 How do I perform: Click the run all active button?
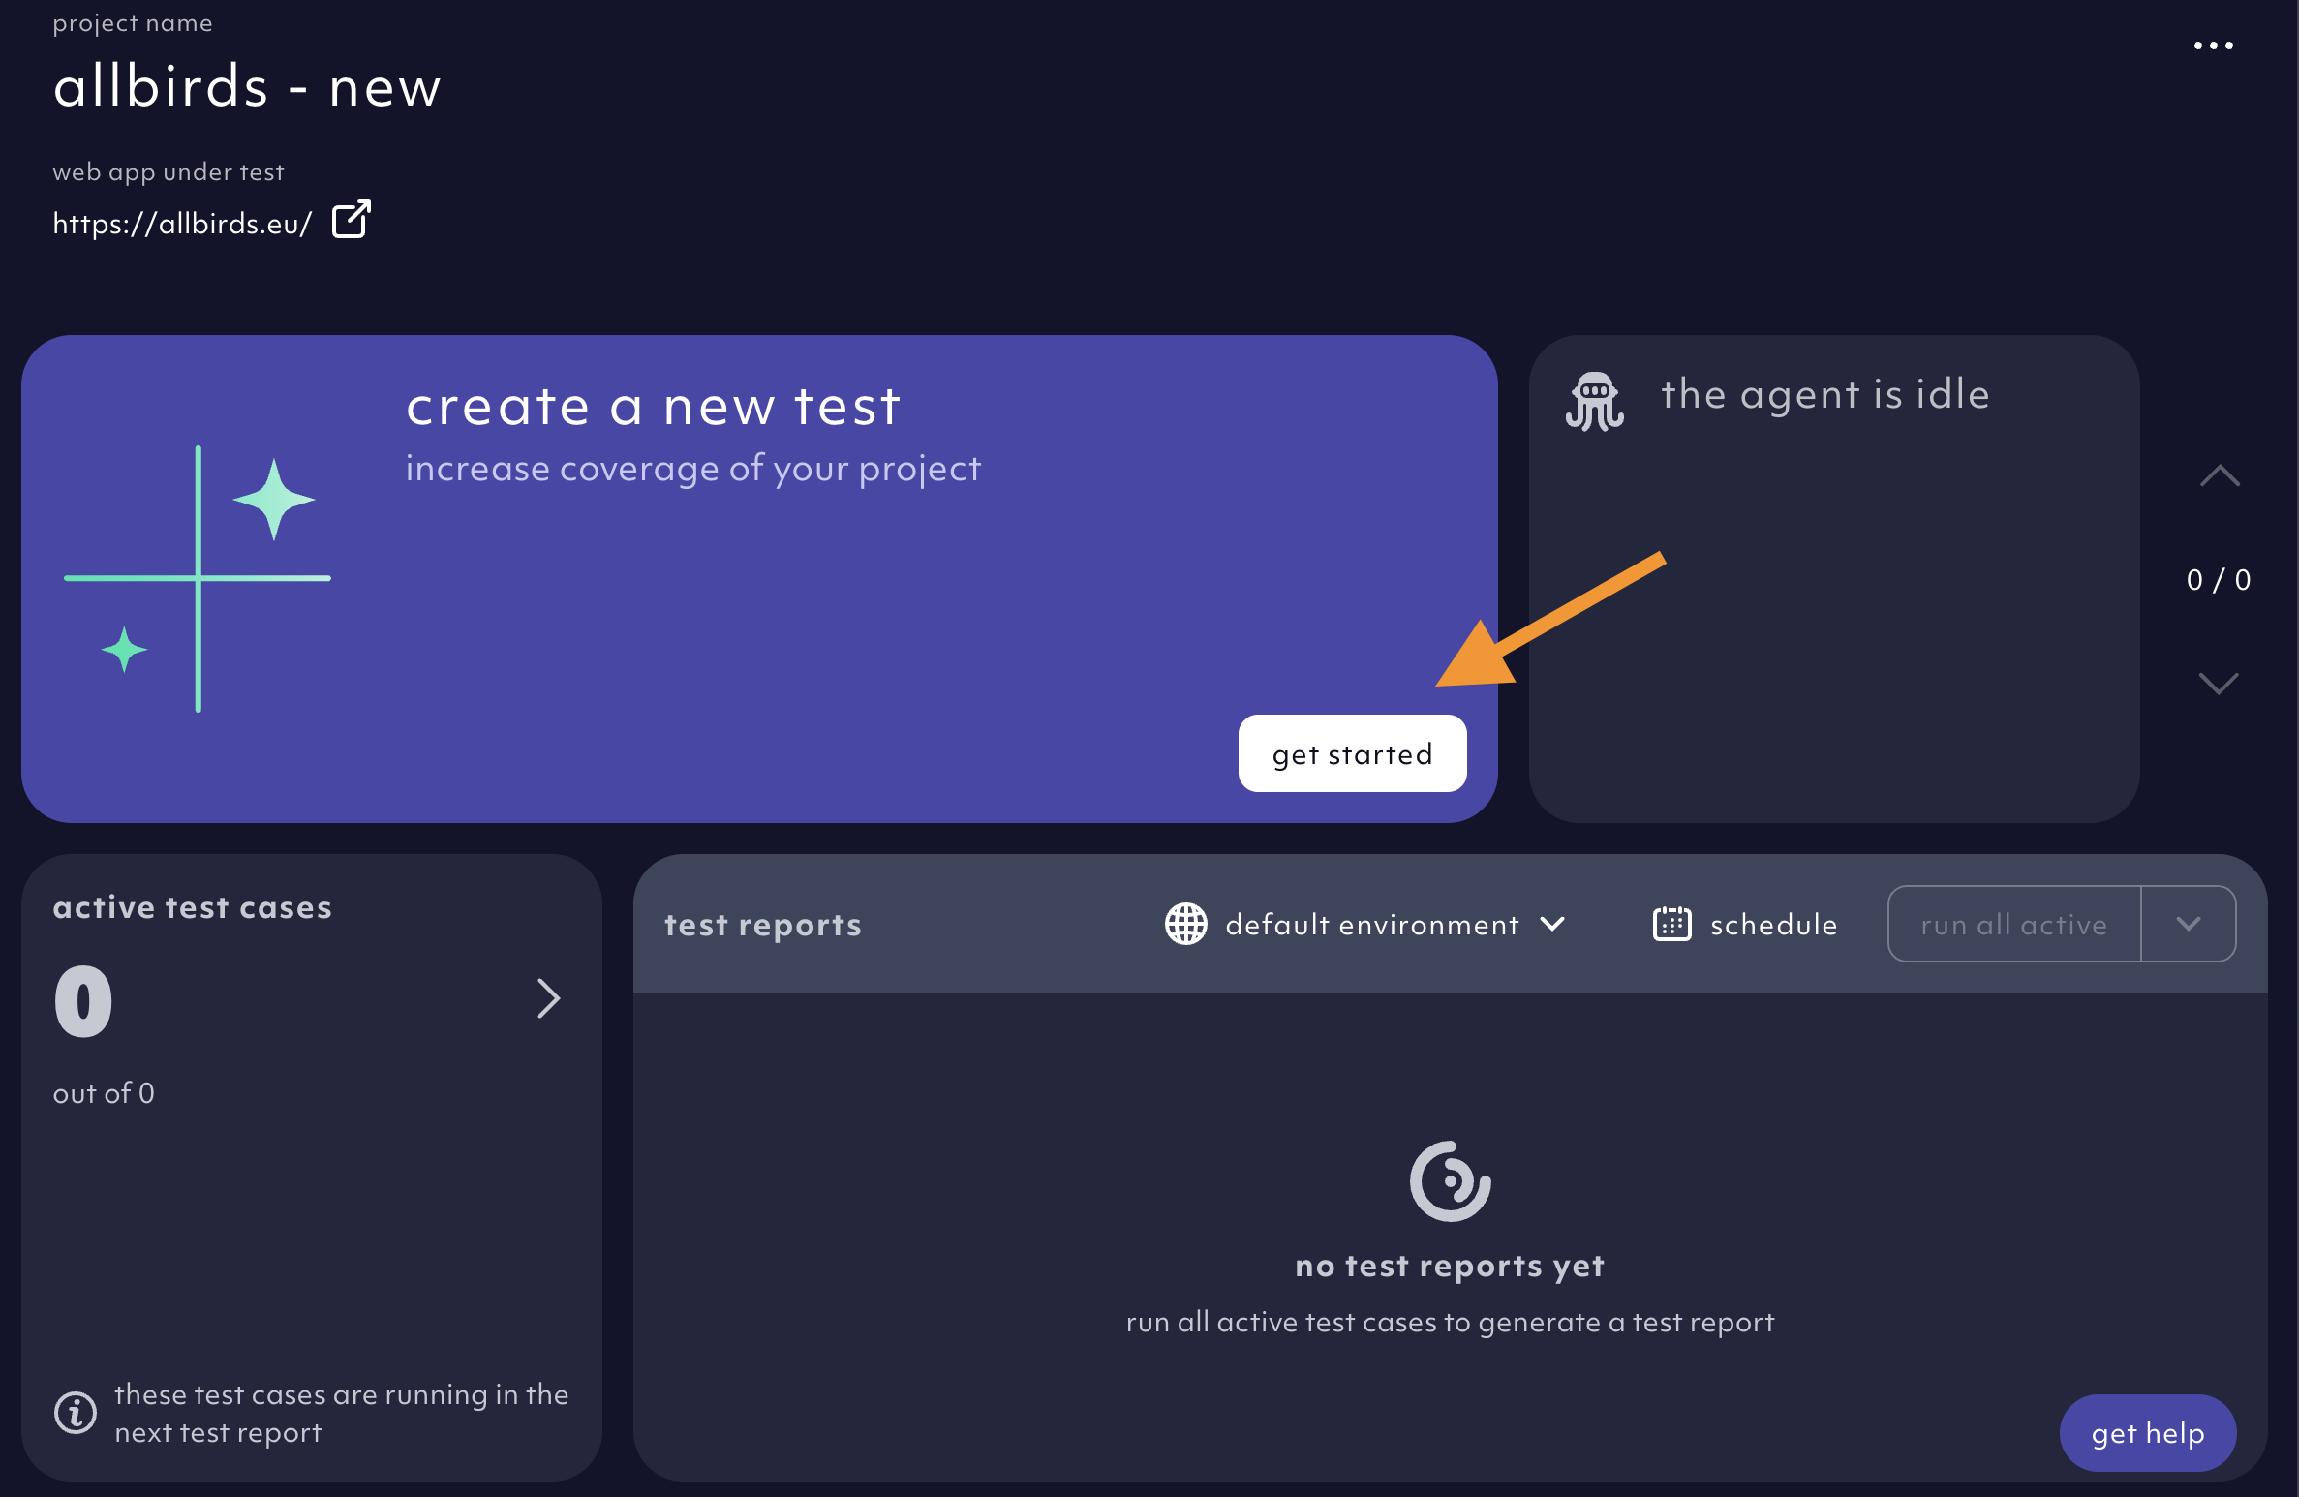click(x=2014, y=925)
